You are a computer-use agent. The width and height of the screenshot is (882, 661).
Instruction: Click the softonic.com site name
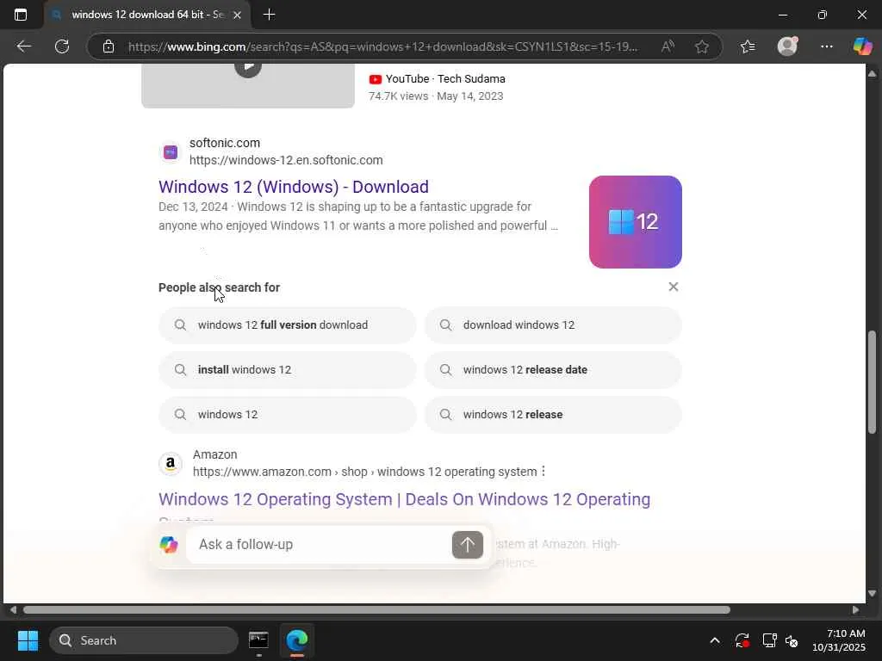(x=225, y=143)
